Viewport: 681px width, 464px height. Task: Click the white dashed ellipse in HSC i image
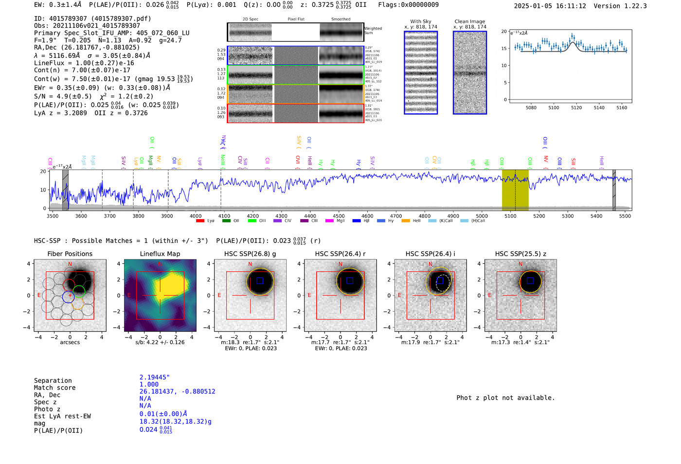pyautogui.click(x=442, y=283)
